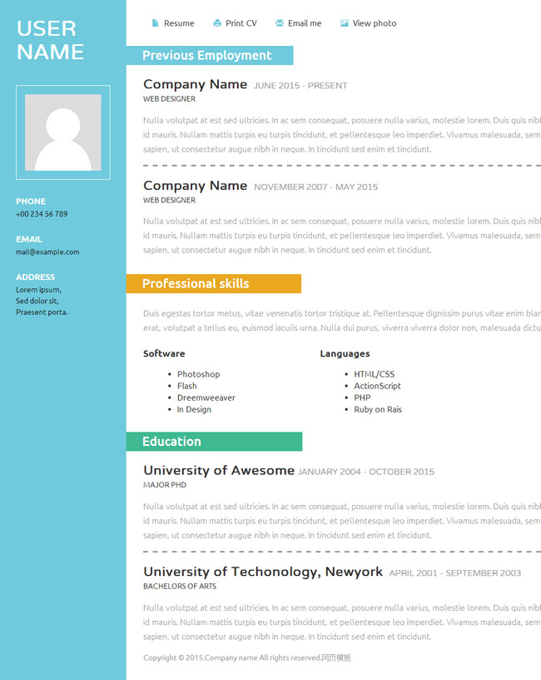541x680 pixels.
Task: Choose the View photo link
Action: [x=375, y=23]
